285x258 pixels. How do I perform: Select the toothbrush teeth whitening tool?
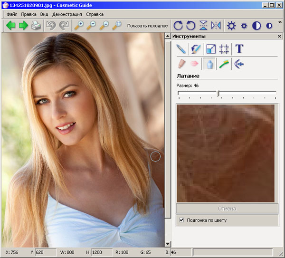(223, 64)
